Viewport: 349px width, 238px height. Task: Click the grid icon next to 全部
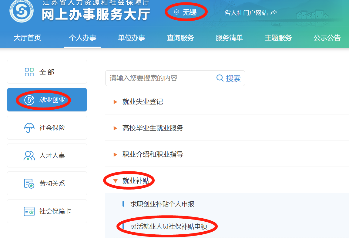coord(29,72)
